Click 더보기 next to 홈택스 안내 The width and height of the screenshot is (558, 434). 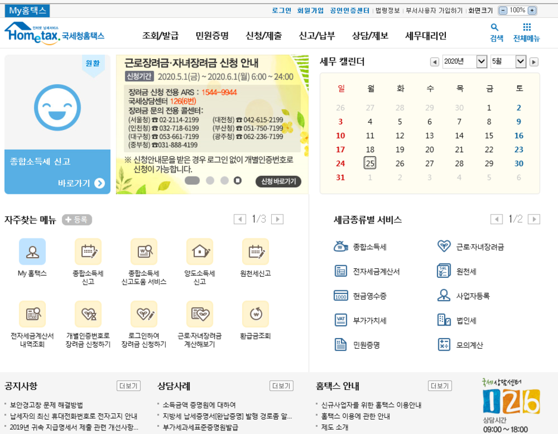click(440, 386)
